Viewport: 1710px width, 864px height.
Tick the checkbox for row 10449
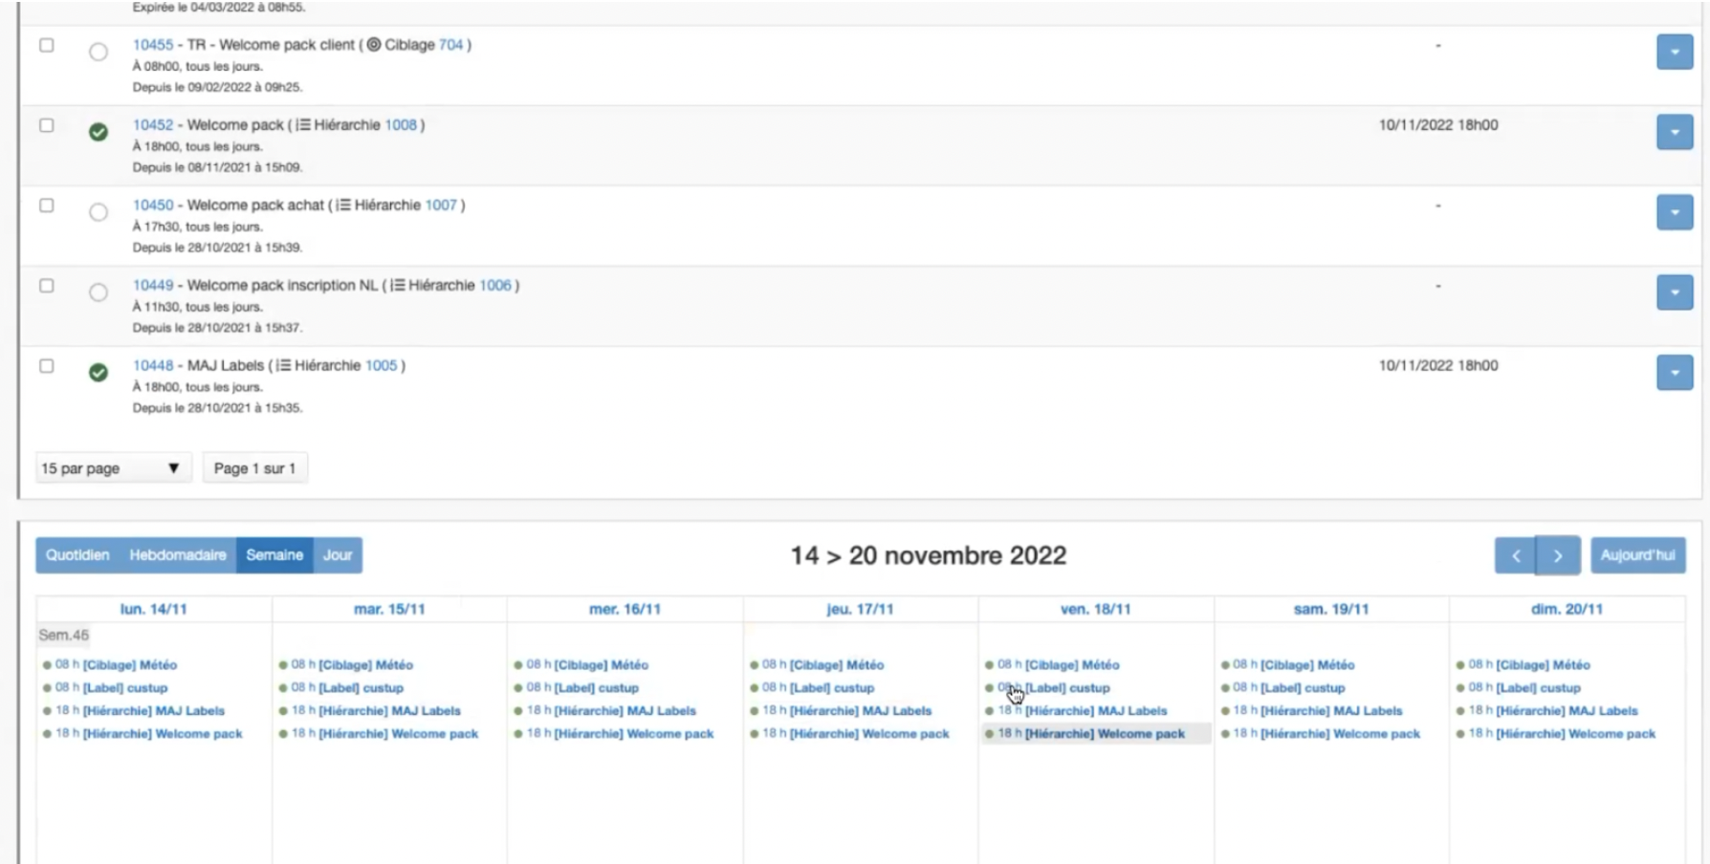(x=46, y=286)
